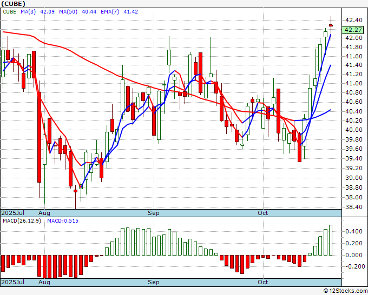
Task: Click the 39.00 price axis label
Action: tap(354, 178)
